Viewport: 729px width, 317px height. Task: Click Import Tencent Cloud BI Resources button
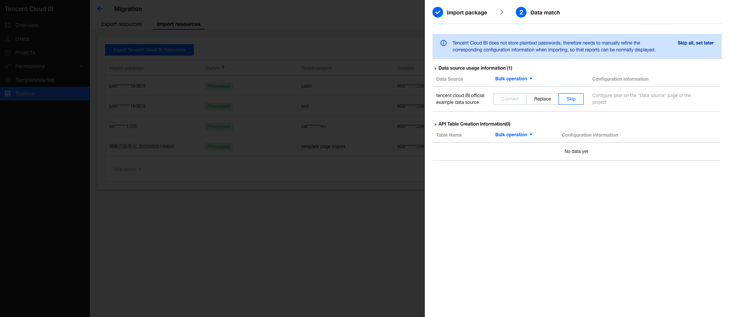(x=149, y=50)
